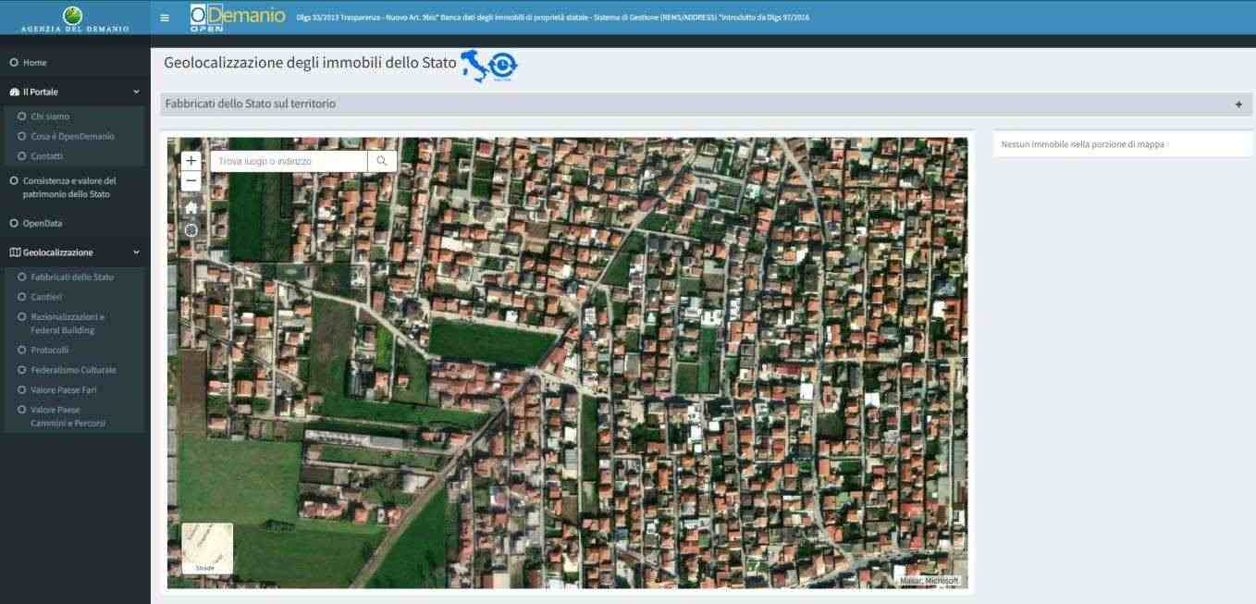This screenshot has width=1256, height=604.
Task: Click the map home extent icon
Action: pos(191,207)
